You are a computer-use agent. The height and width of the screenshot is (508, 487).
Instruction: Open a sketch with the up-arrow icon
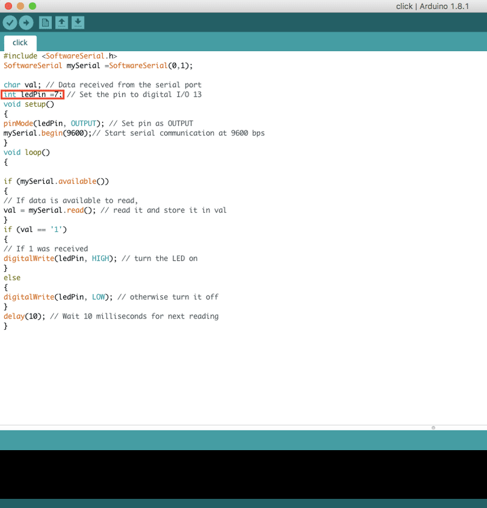tap(61, 23)
